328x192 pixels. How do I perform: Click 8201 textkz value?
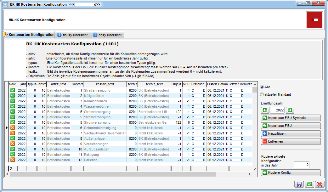(132, 112)
